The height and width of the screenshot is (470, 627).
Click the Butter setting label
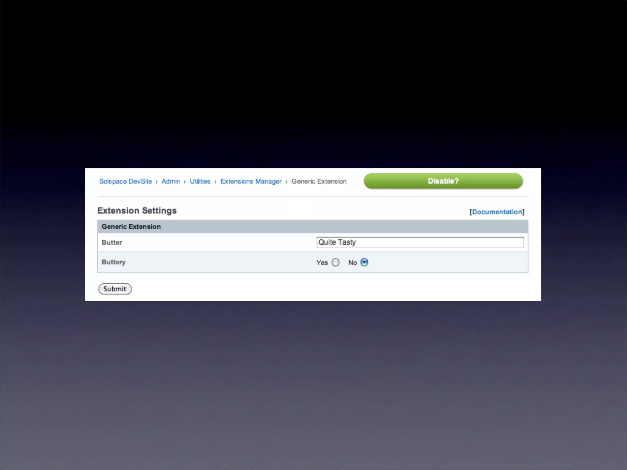[112, 242]
